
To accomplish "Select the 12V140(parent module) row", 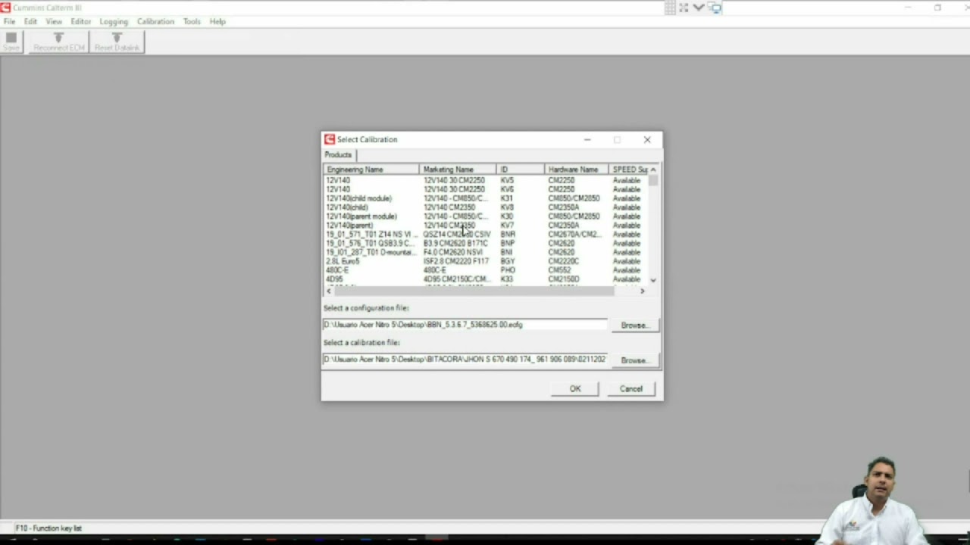I will coord(486,216).
